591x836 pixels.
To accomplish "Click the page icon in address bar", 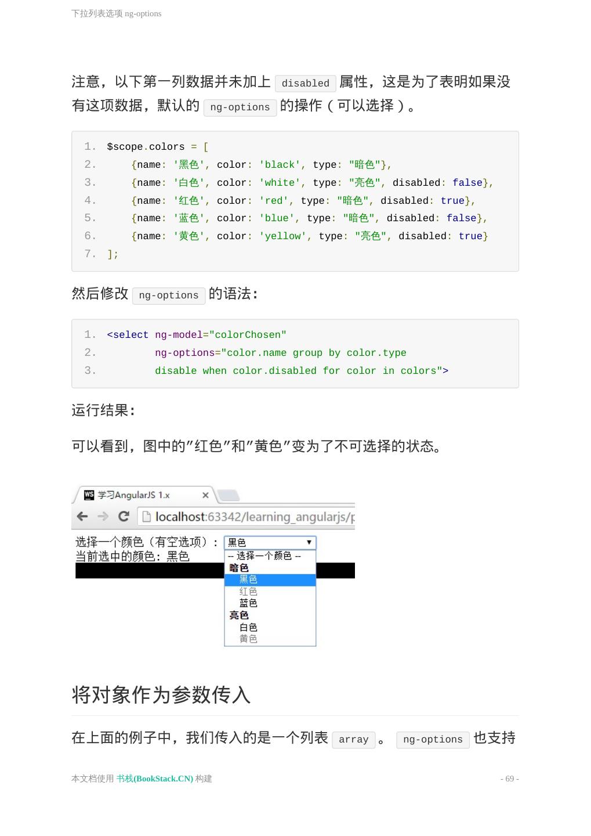I will (147, 517).
